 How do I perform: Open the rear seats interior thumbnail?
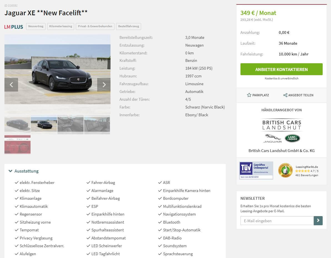(x=97, y=124)
